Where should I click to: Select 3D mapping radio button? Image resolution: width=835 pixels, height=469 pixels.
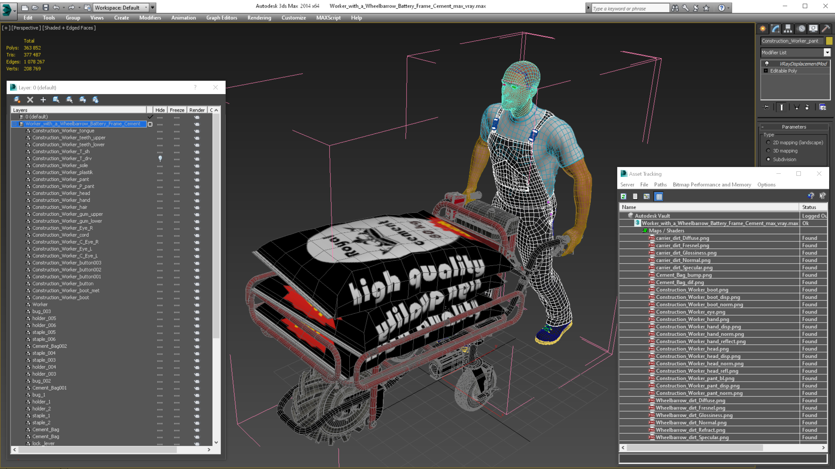(x=768, y=151)
